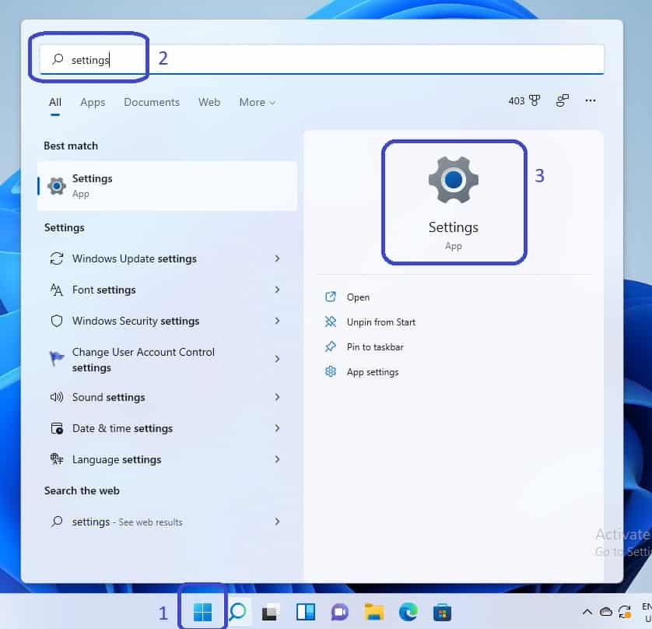This screenshot has width=652, height=629.
Task: Open the taskbar Search magnifier icon
Action: (238, 612)
